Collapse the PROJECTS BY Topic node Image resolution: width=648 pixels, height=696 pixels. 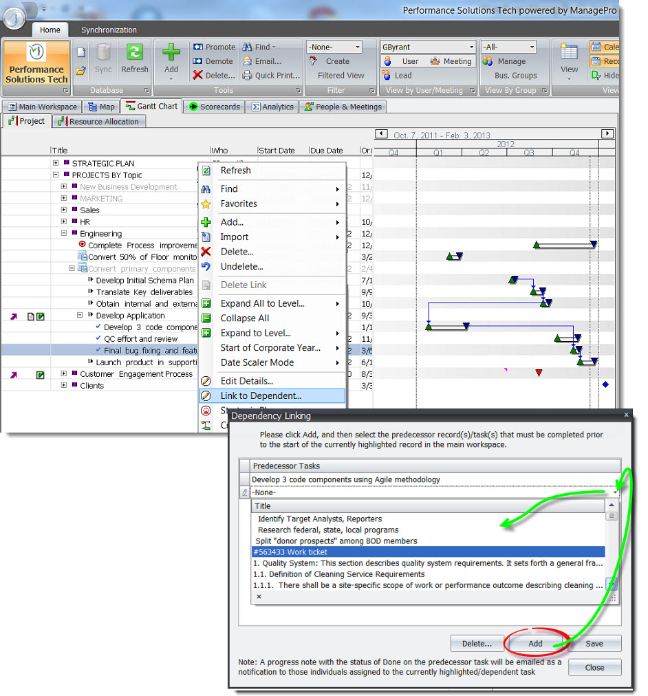(x=56, y=175)
